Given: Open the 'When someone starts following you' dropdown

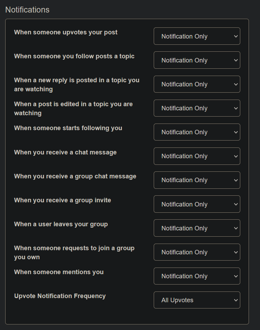Looking at the screenshot, I should pos(197,132).
